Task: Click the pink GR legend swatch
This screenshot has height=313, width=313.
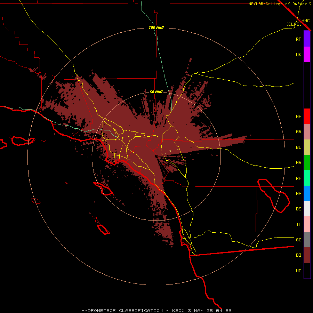Action: point(307,132)
